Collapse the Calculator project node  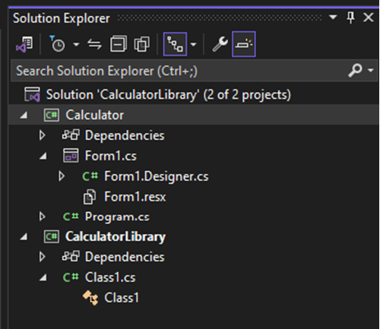pyautogui.click(x=24, y=115)
